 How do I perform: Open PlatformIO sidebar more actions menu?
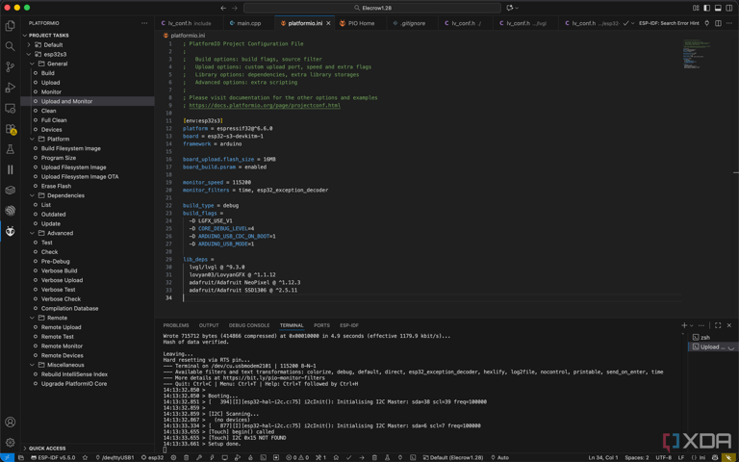(144, 23)
